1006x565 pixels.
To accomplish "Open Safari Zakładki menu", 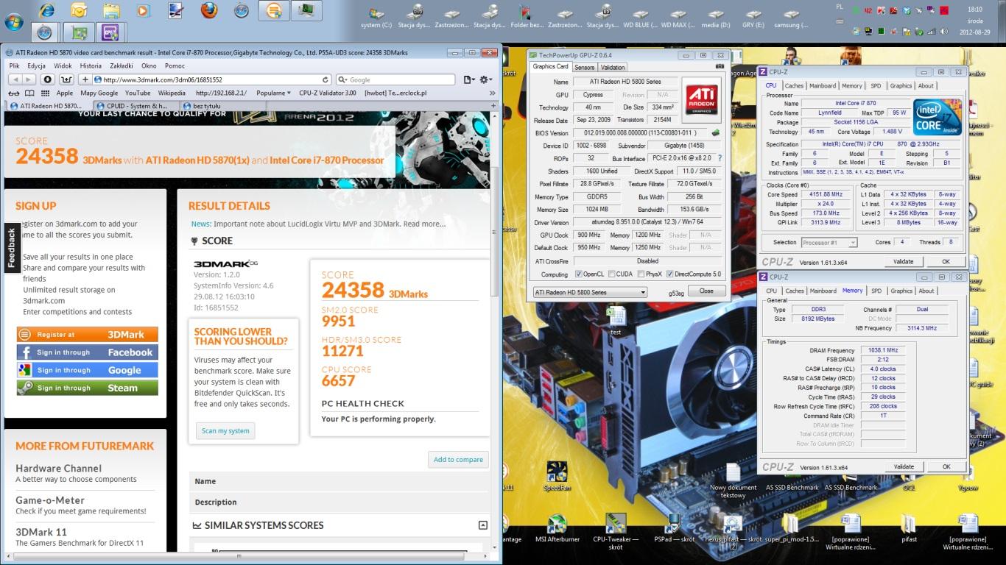I will pos(122,66).
